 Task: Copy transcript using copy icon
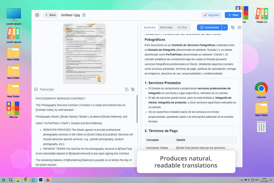(x=127, y=89)
